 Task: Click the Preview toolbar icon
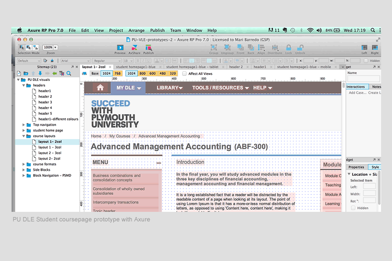(x=120, y=47)
